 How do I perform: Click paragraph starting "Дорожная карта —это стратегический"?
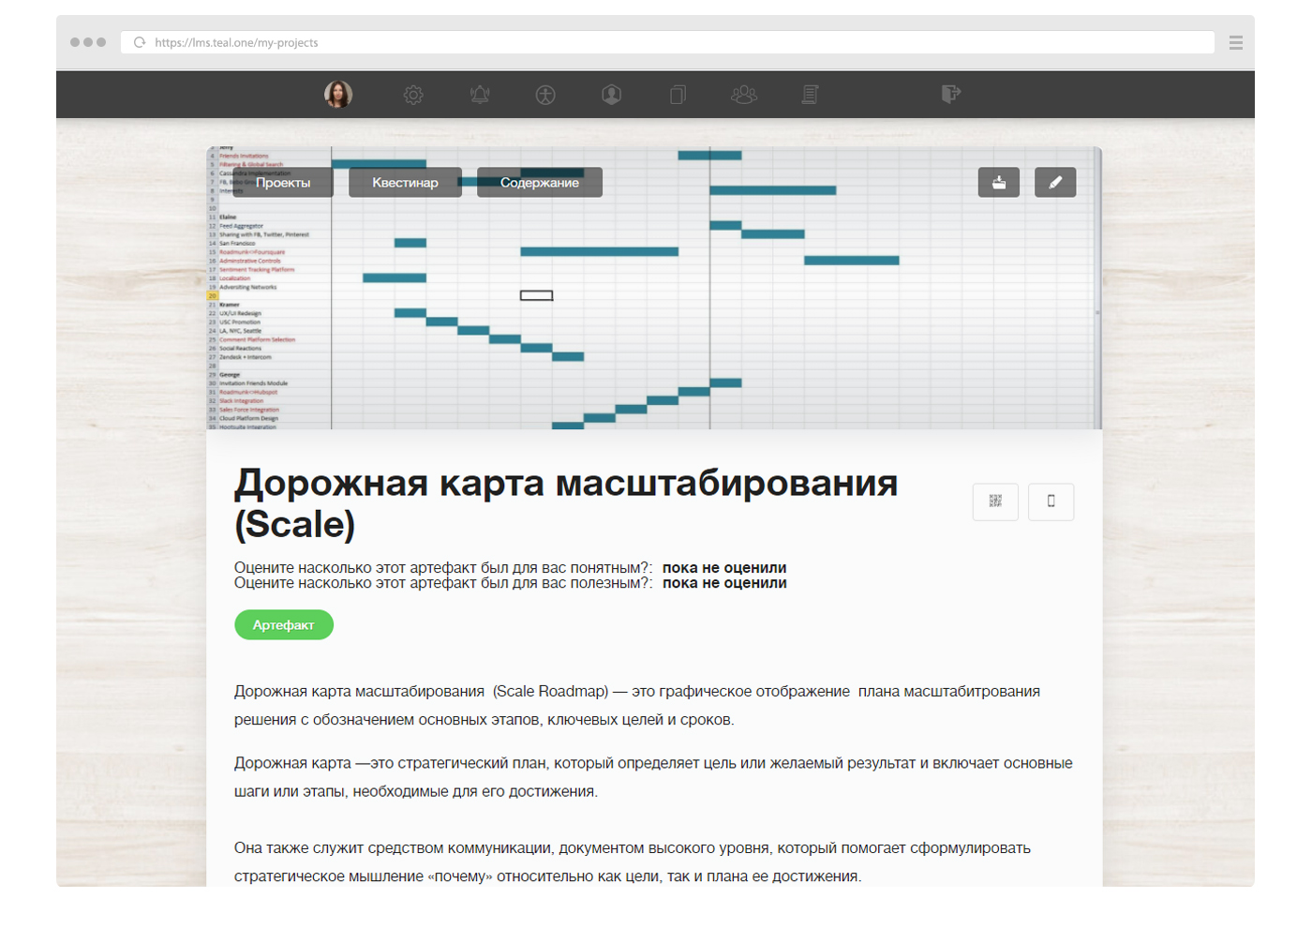tap(653, 777)
